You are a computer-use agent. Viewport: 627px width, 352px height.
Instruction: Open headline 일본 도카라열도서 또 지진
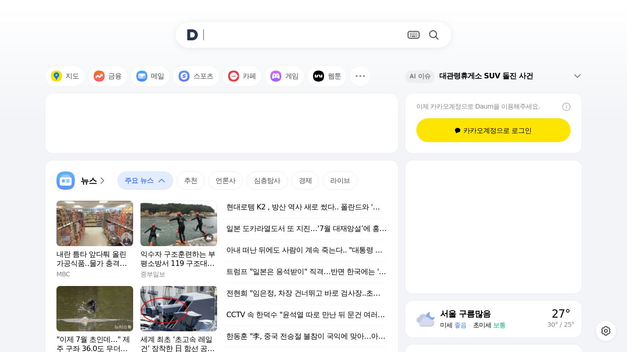(307, 228)
